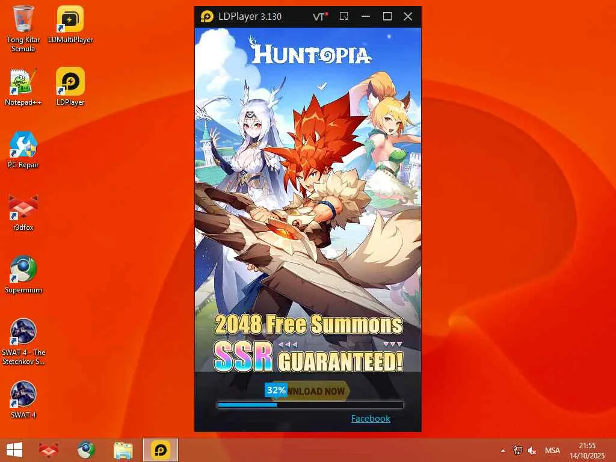Click the Huntopia game title logo

[x=310, y=52]
